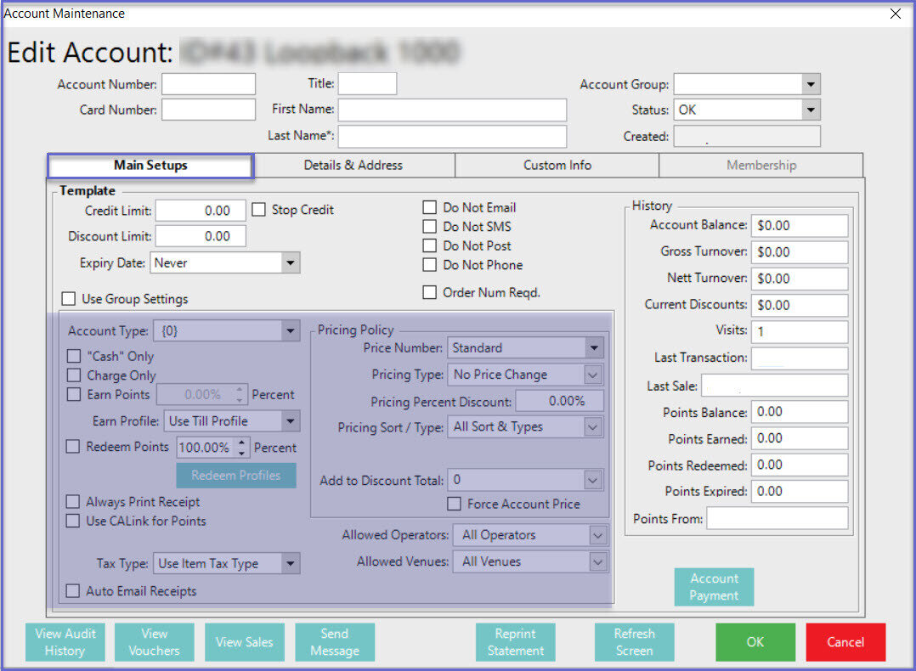
Task: Switch to the Details & Address tab
Action: pyautogui.click(x=353, y=166)
